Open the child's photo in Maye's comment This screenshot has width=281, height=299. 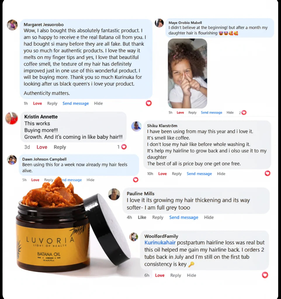[187, 73]
